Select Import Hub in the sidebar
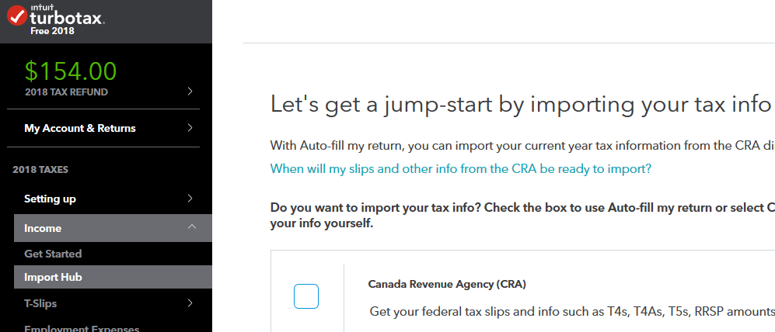 coord(53,277)
